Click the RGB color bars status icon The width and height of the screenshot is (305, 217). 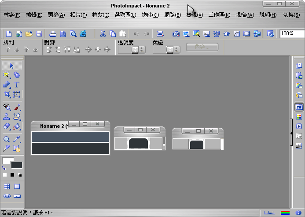pos(285,213)
